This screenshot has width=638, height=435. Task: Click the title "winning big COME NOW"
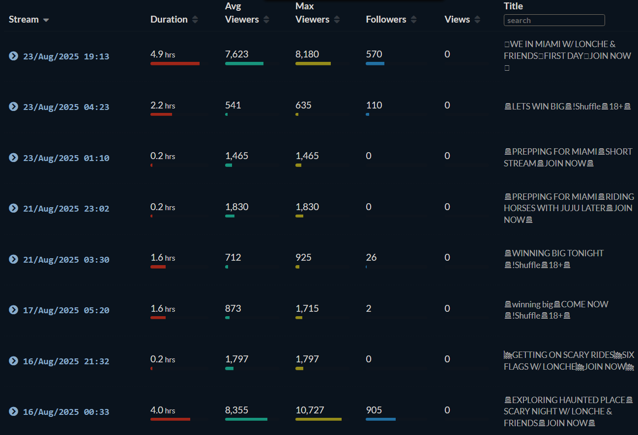pos(556,310)
